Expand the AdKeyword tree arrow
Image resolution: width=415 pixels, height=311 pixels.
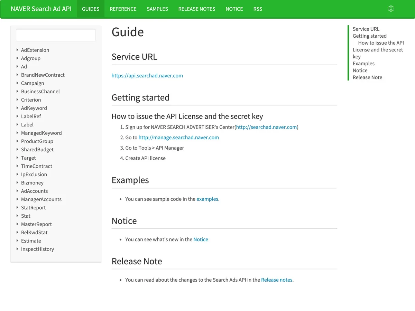pos(17,108)
